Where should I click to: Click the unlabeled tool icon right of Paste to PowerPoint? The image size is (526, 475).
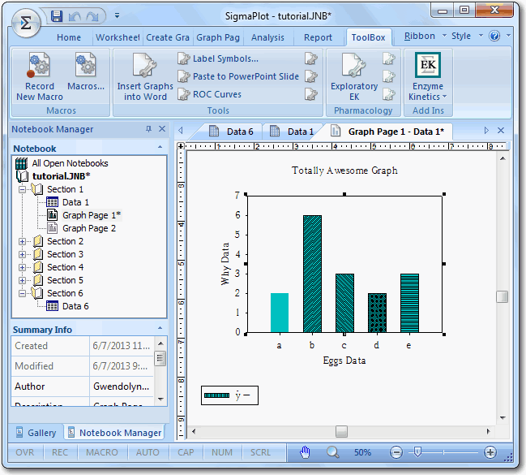click(311, 76)
